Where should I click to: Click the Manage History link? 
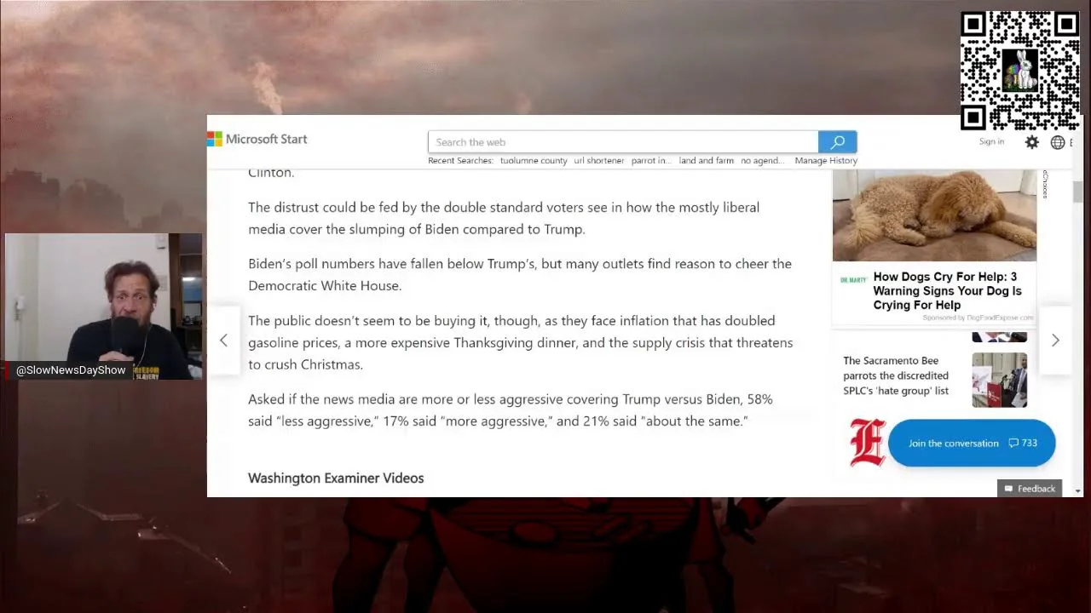(x=826, y=161)
